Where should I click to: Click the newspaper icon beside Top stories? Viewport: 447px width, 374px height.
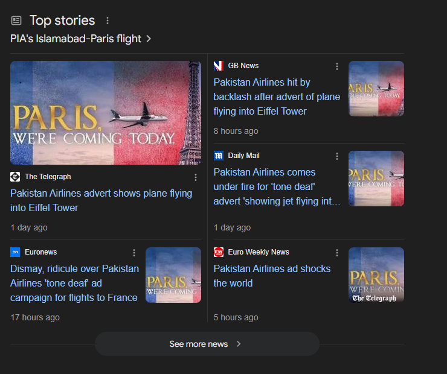pos(16,21)
